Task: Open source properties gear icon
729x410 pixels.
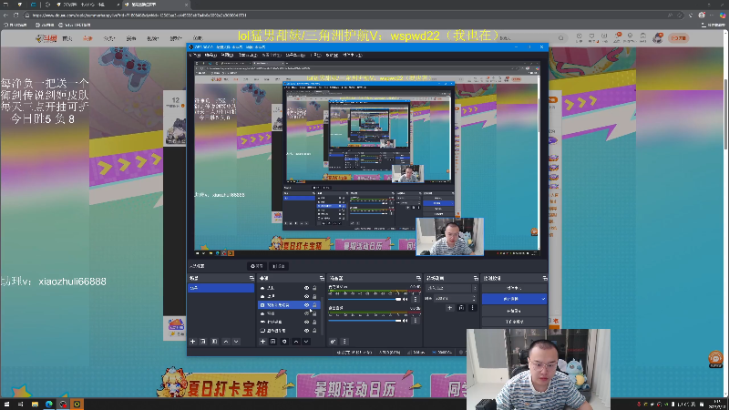Action: tap(284, 341)
